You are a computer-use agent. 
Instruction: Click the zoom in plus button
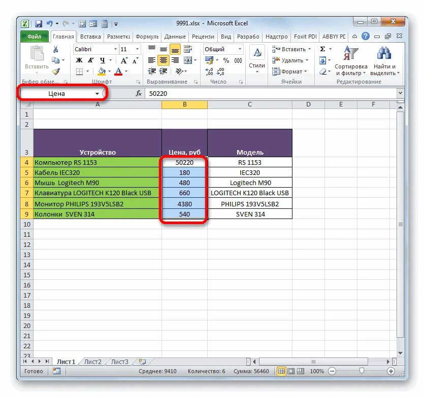coord(391,371)
